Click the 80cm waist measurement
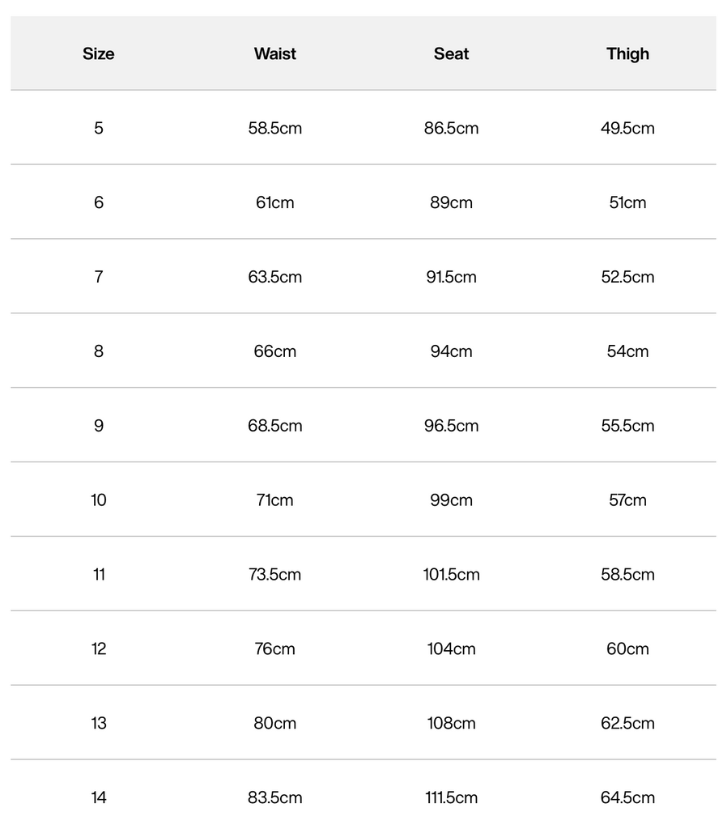This screenshot has height=829, width=727. [x=275, y=723]
